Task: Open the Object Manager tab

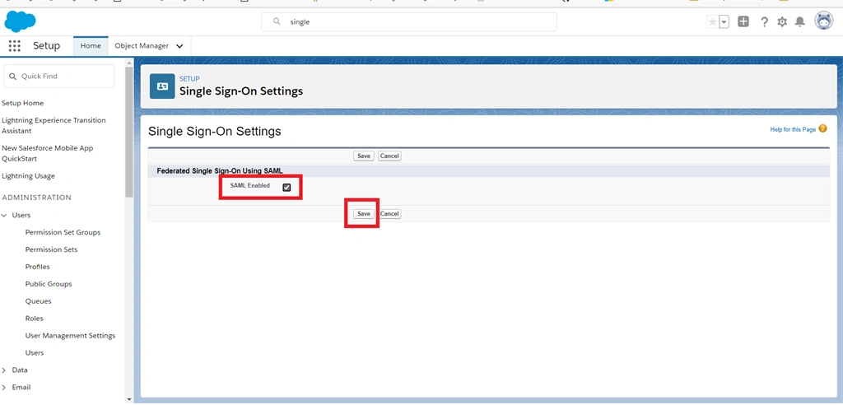Action: point(142,46)
